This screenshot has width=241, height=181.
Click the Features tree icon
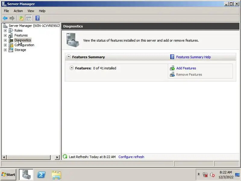click(11, 35)
